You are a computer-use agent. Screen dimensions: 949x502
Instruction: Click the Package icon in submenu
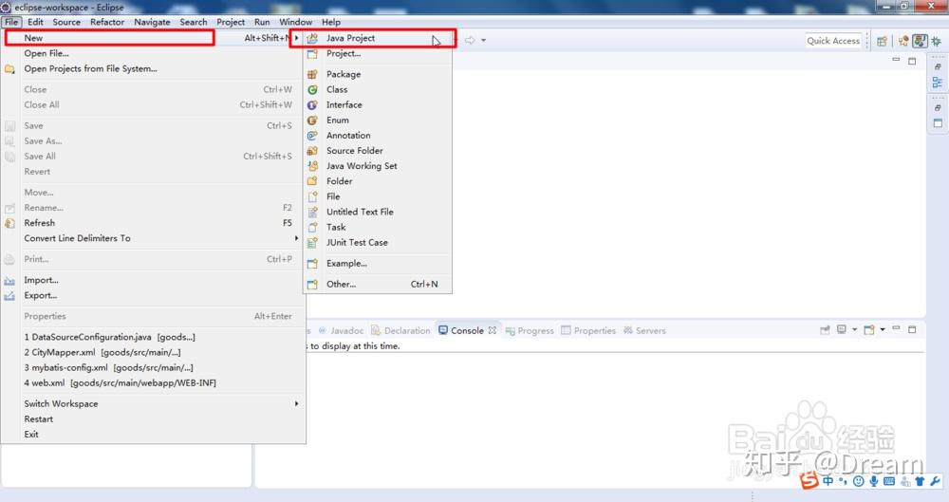[x=312, y=74]
